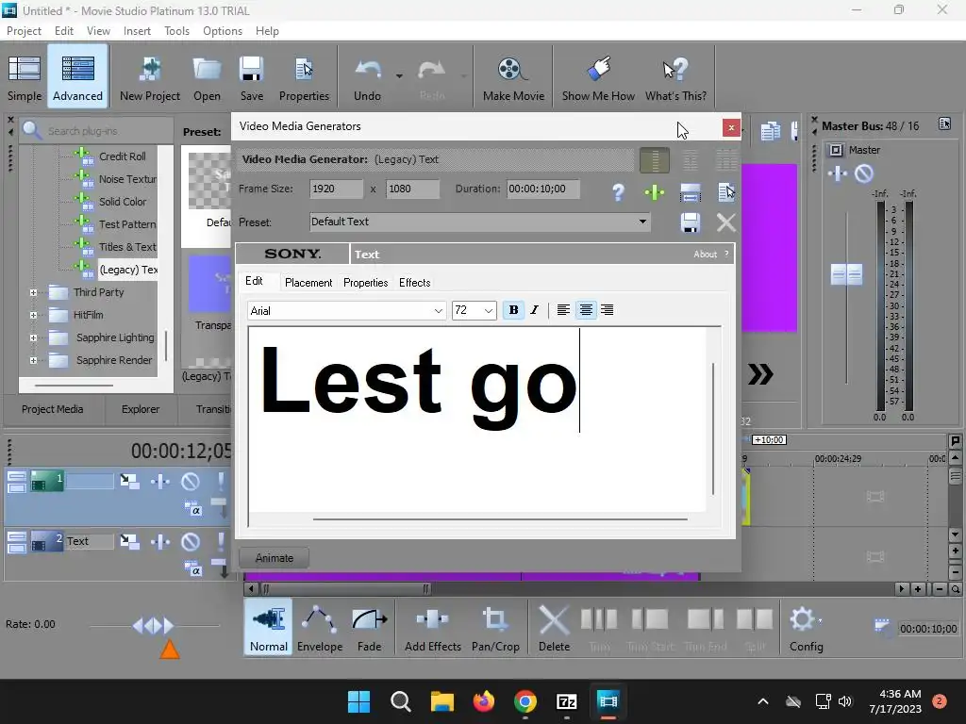This screenshot has height=724, width=966.
Task: Save the project
Action: (251, 77)
